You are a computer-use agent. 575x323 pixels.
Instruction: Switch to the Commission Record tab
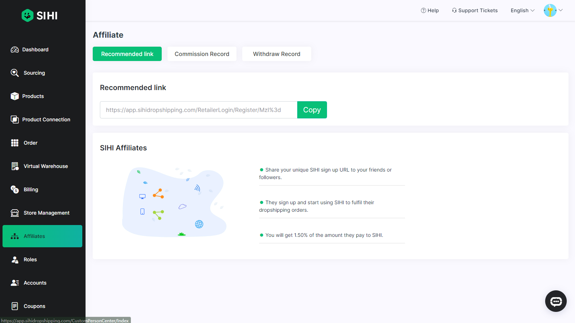click(x=202, y=54)
